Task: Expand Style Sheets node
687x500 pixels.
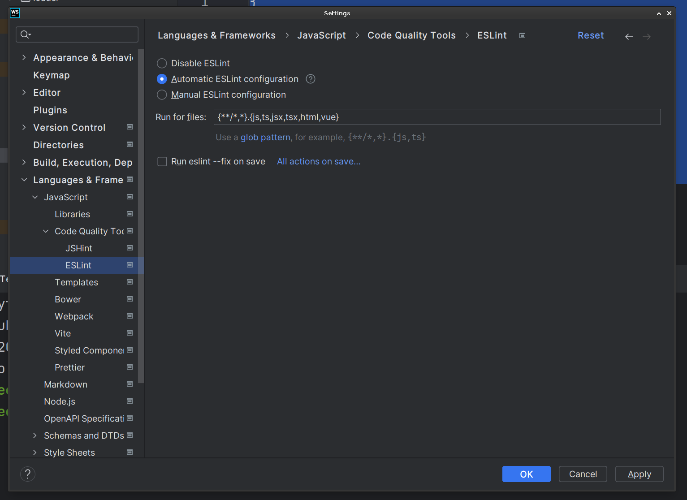Action: (35, 453)
